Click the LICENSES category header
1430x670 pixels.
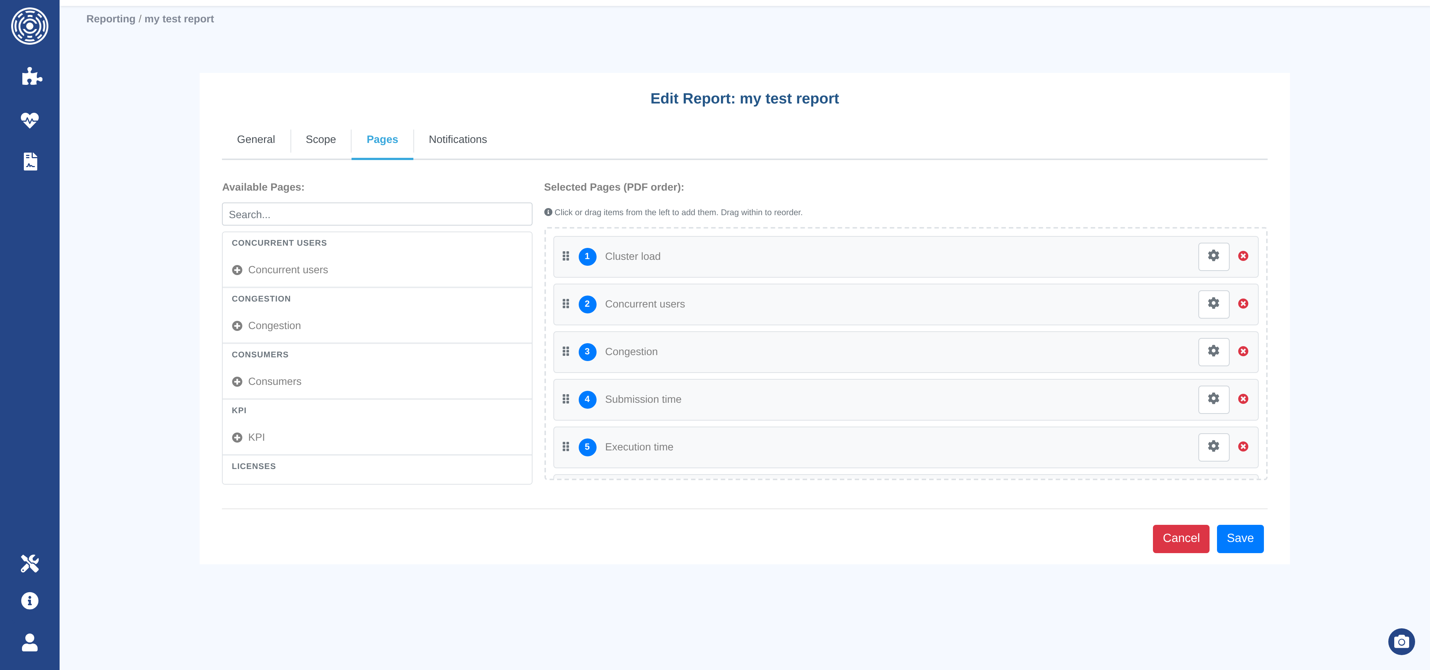(254, 466)
